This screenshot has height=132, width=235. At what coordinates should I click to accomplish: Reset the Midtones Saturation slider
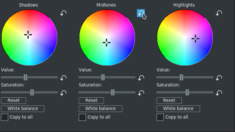pos(141,93)
